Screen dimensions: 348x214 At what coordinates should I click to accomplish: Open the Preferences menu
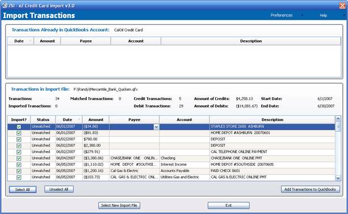tap(282, 15)
